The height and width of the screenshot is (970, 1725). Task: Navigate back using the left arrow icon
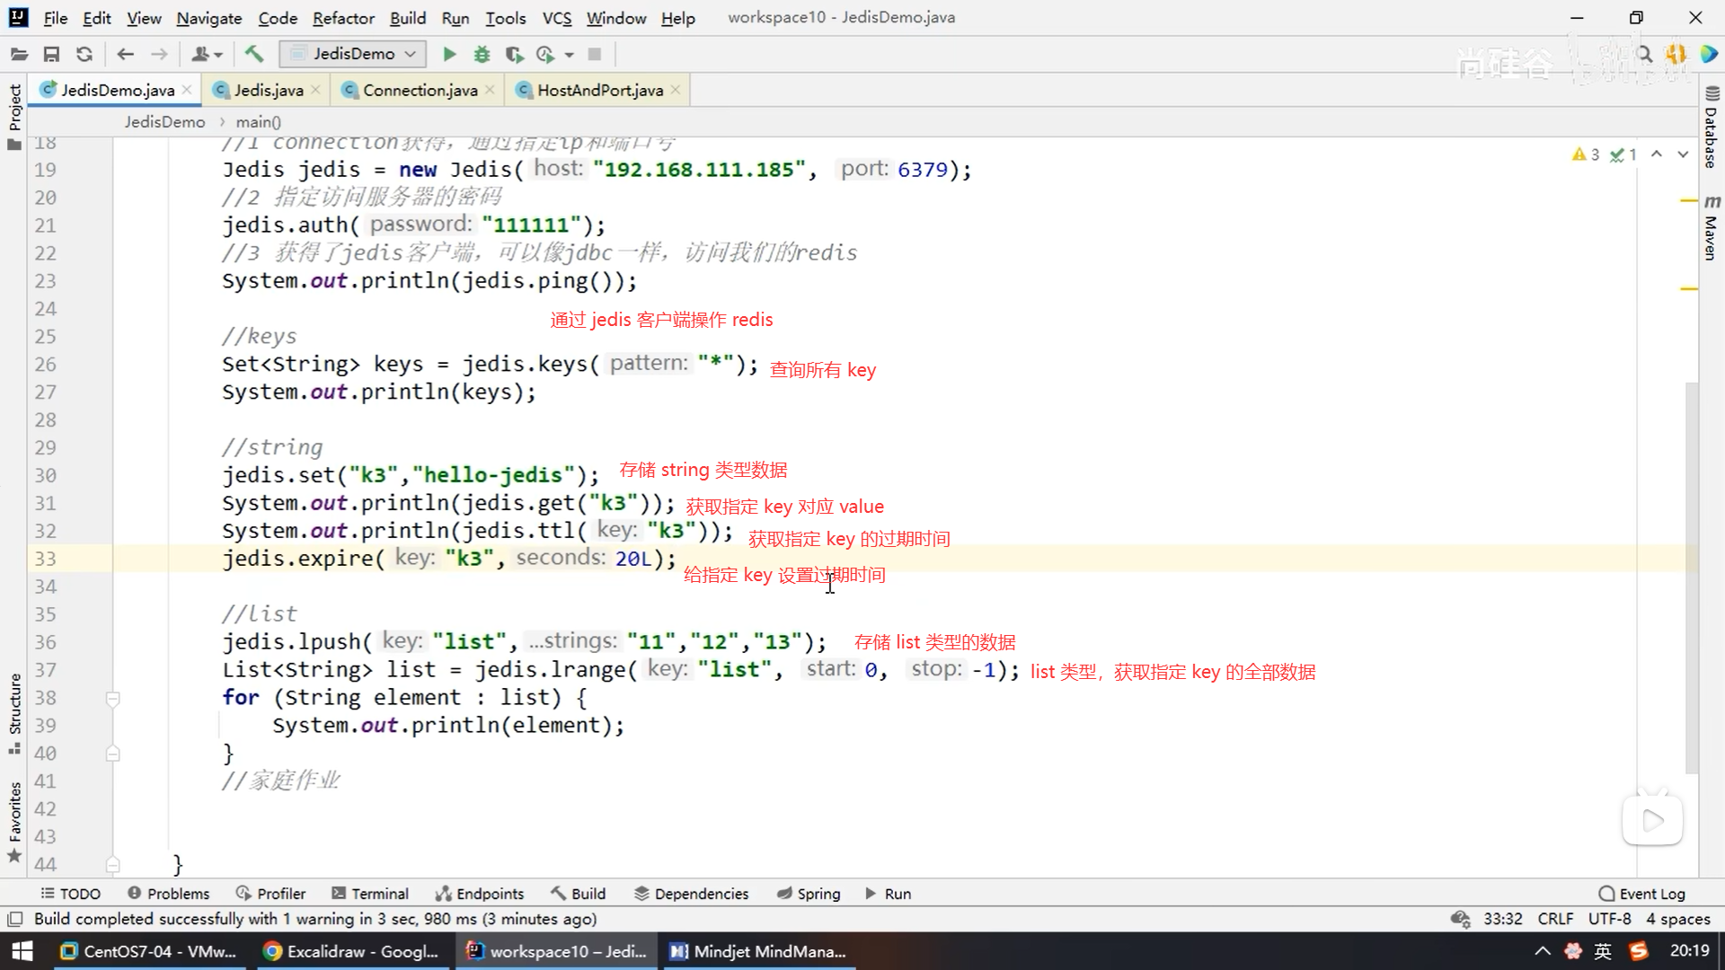pyautogui.click(x=126, y=55)
